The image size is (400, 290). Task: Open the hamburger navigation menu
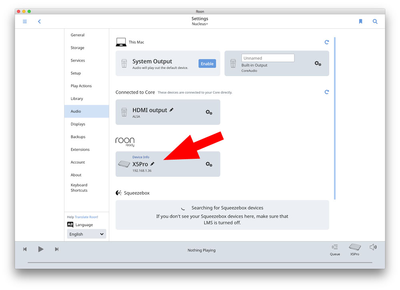[25, 22]
